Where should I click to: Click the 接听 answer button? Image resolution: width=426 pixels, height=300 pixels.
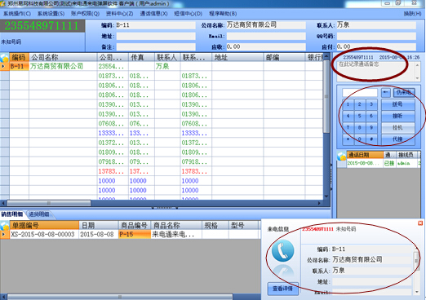coord(397,116)
